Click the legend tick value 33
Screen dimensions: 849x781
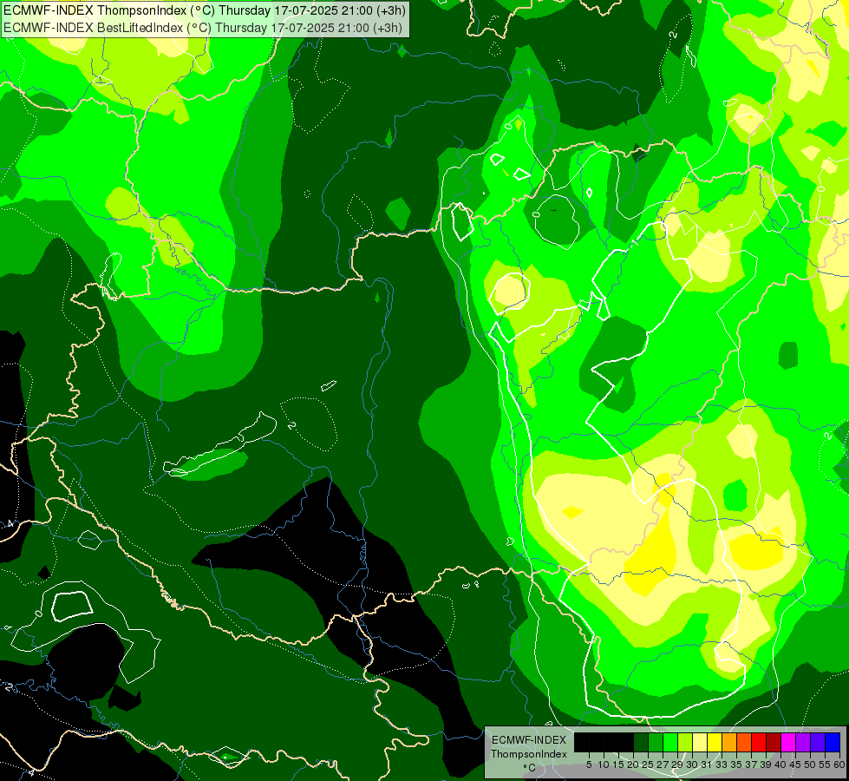pyautogui.click(x=722, y=765)
